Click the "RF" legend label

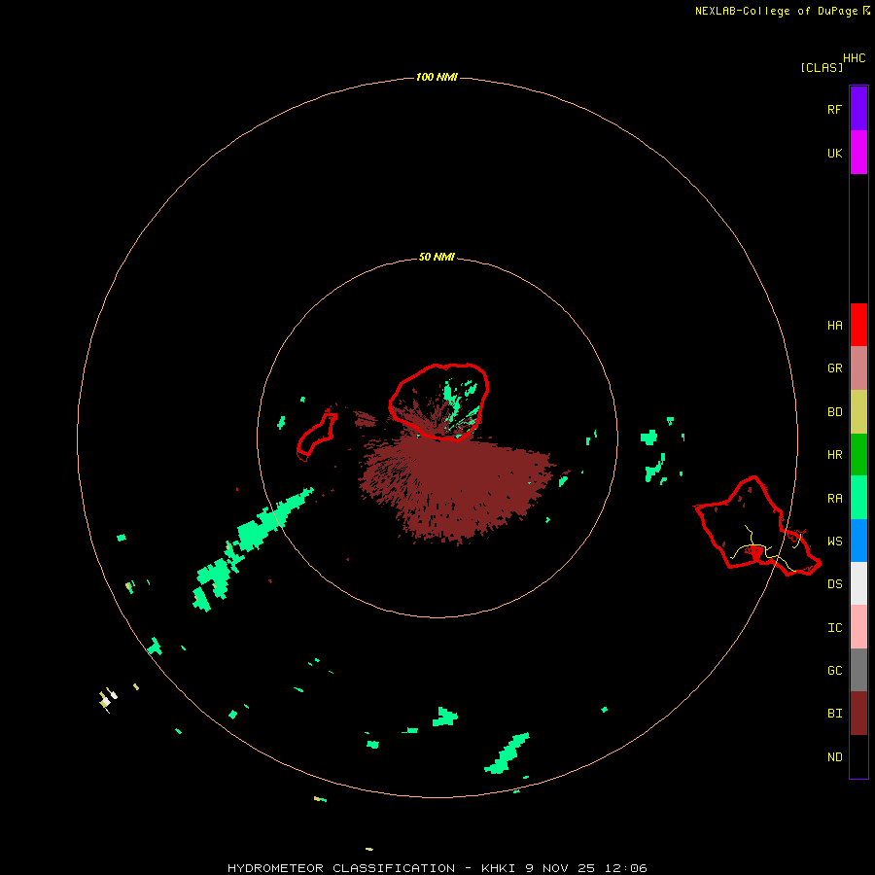point(834,109)
